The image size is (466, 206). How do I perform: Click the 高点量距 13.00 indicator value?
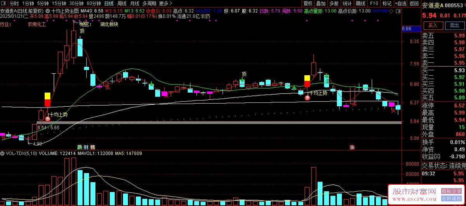[320, 11]
